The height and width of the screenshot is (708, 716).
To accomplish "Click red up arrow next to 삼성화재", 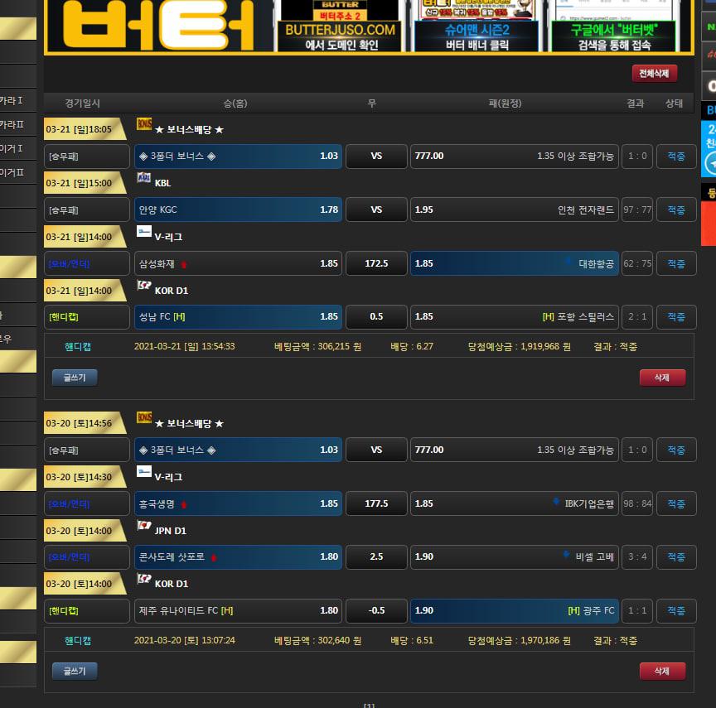I will 183,264.
